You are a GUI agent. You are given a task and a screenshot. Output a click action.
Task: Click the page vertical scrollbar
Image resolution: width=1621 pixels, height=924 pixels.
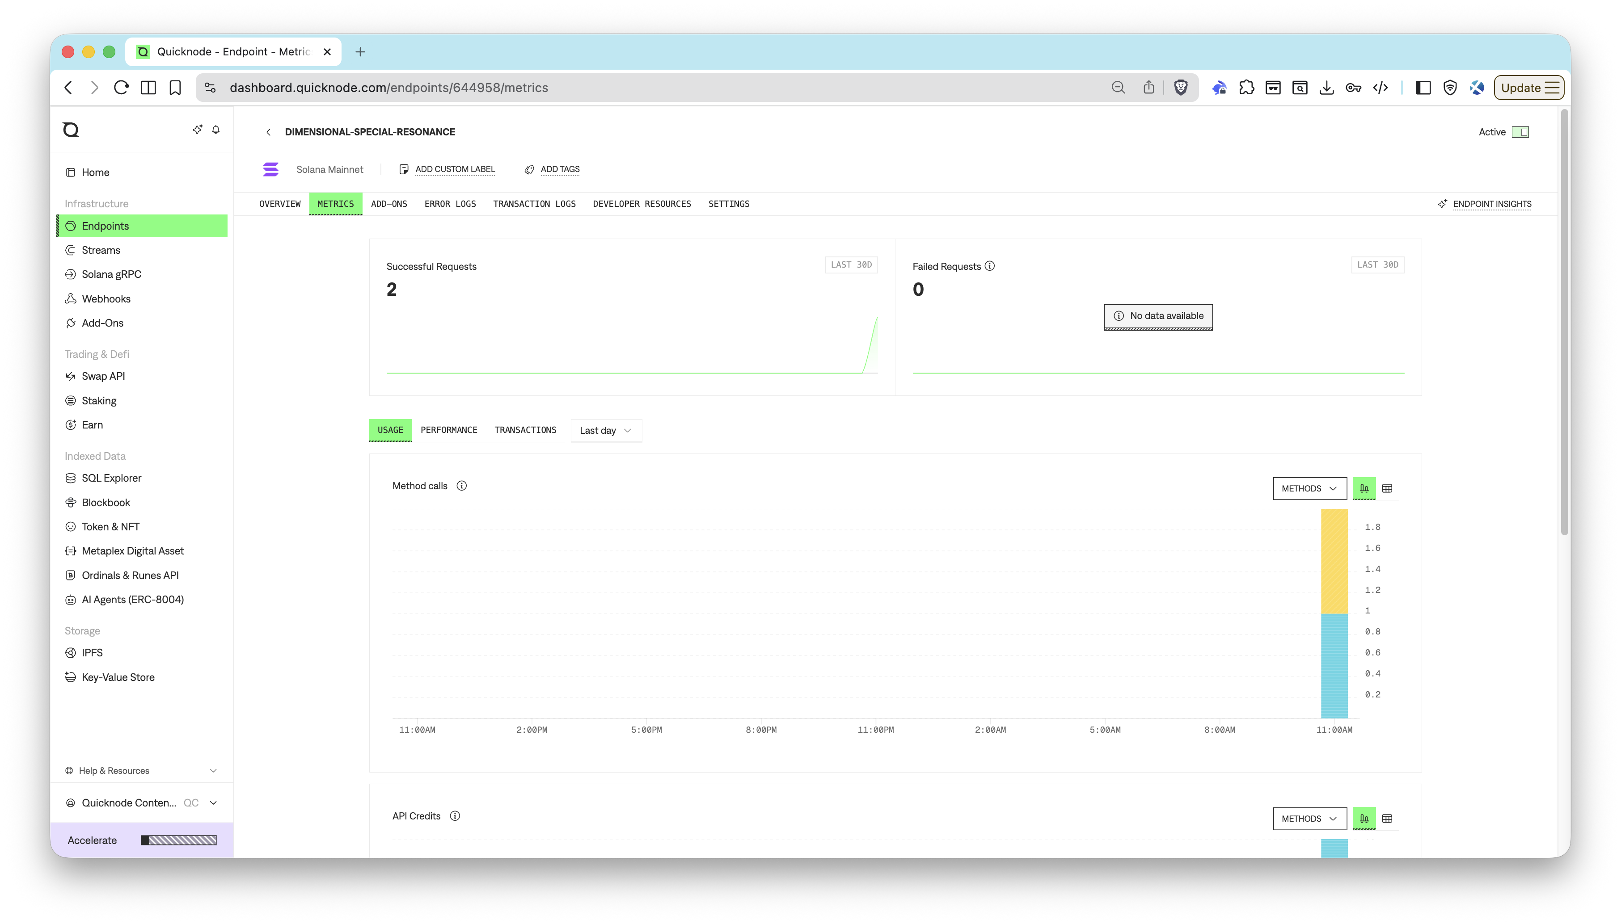coord(1564,323)
